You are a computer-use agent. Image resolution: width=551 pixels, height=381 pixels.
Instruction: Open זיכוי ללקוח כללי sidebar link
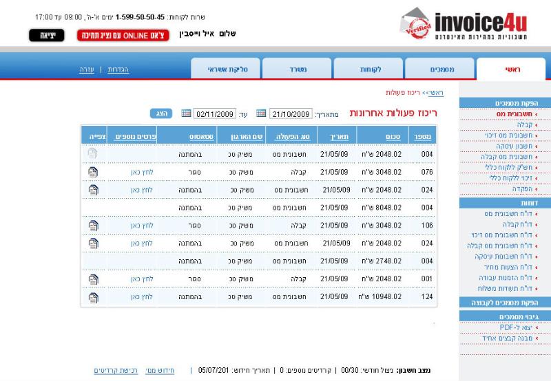tap(510, 178)
